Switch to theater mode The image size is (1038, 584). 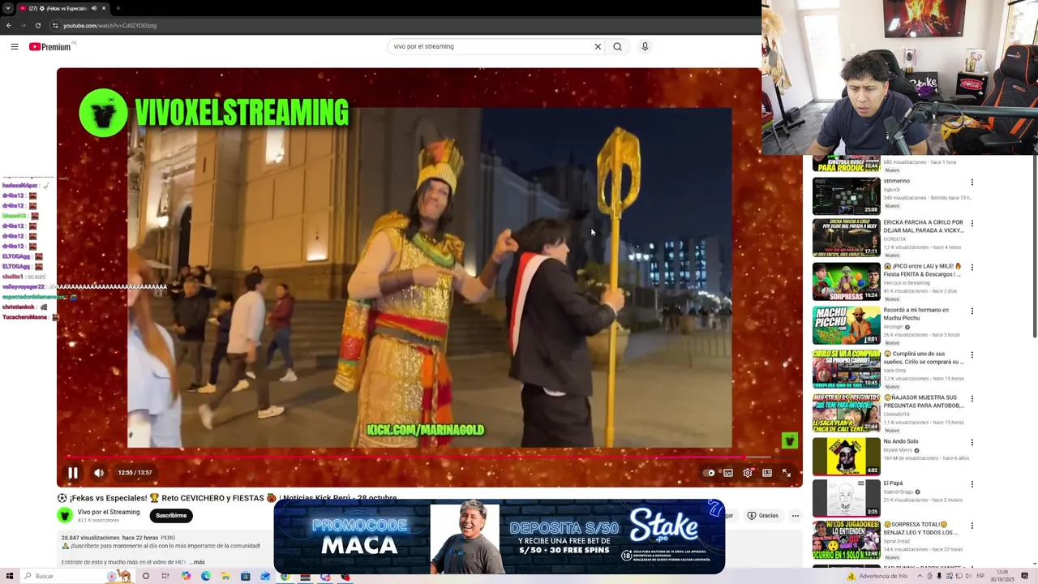(767, 473)
